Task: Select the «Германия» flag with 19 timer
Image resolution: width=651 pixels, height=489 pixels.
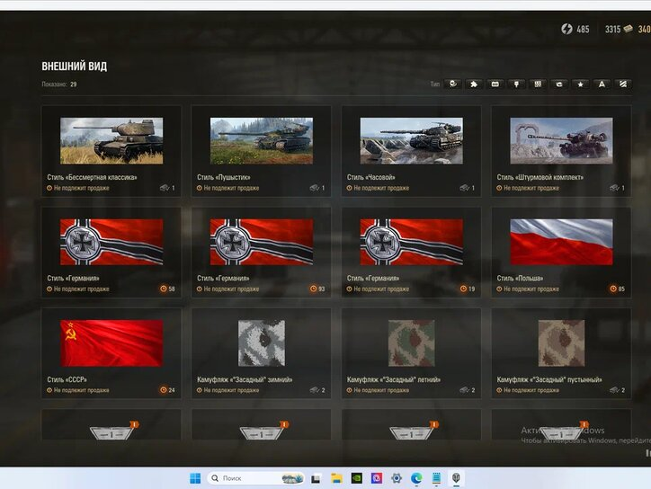Action: click(x=412, y=242)
